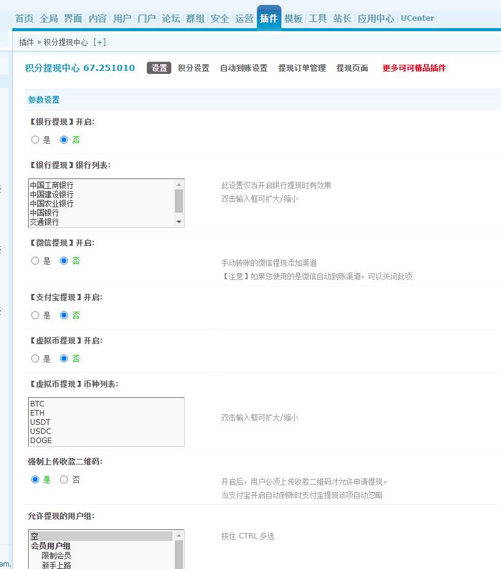Viewport: 501px width, 569px height.
Task: Choose 是 for 支付宝提现 开启
Action: click(35, 315)
